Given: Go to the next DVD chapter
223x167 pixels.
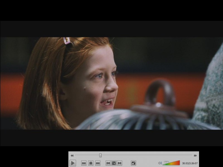Looking at the screenshot, I should tap(120, 163).
